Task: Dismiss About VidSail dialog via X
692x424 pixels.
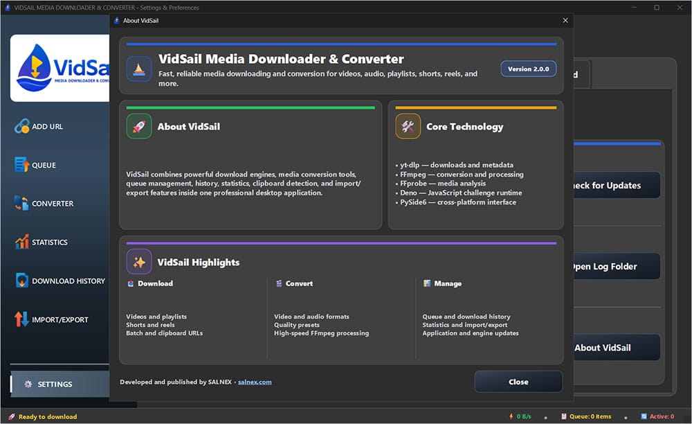Action: coord(565,20)
